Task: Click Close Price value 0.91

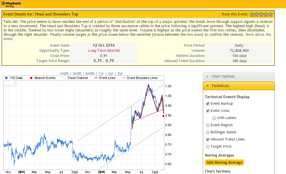Action: [x=104, y=56]
